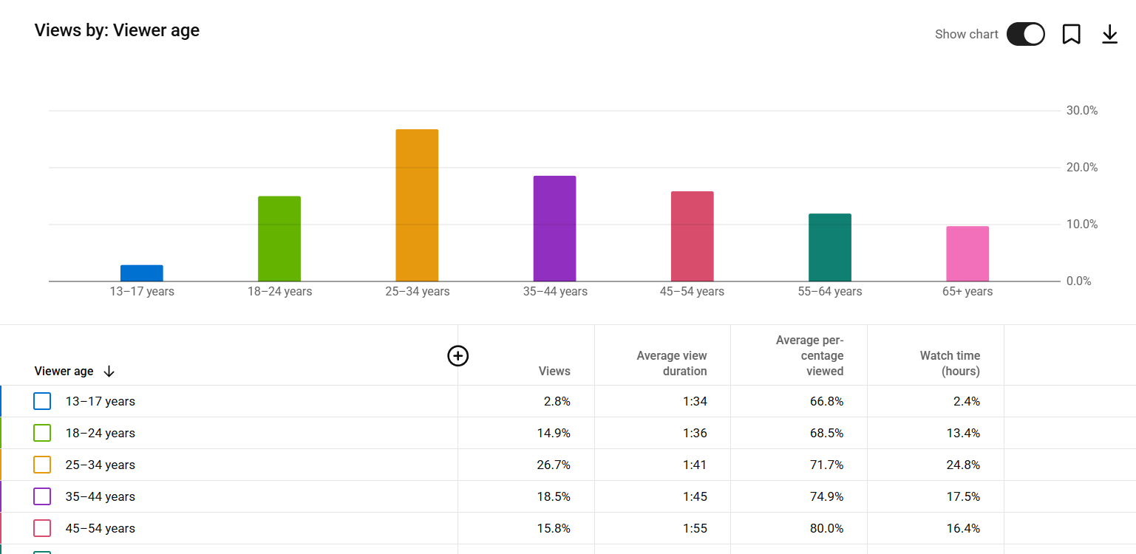The width and height of the screenshot is (1136, 554).
Task: Click the Watch time (hours) column header
Action: tap(950, 363)
